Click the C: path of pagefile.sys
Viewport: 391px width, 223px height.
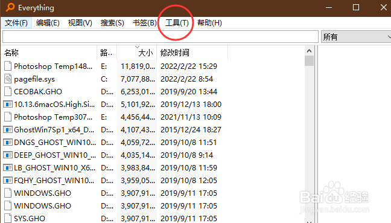104,79
